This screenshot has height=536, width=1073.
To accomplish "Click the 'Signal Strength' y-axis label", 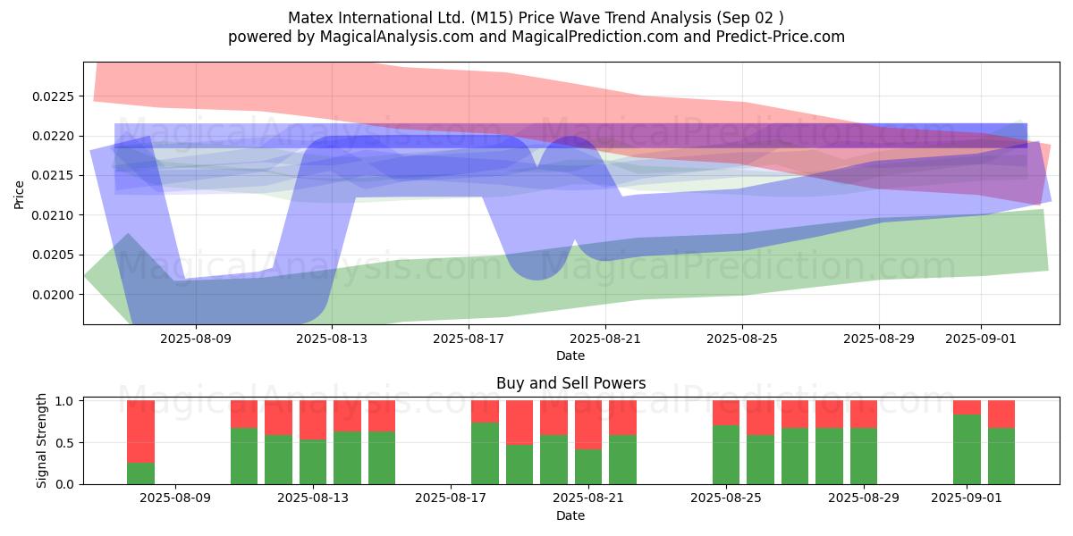I will 42,442.
